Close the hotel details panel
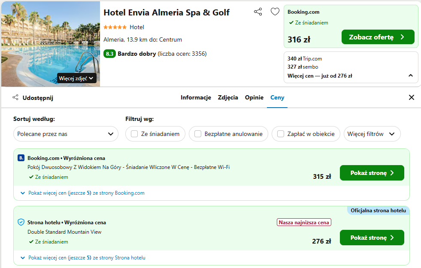421x268 pixels. click(x=411, y=97)
